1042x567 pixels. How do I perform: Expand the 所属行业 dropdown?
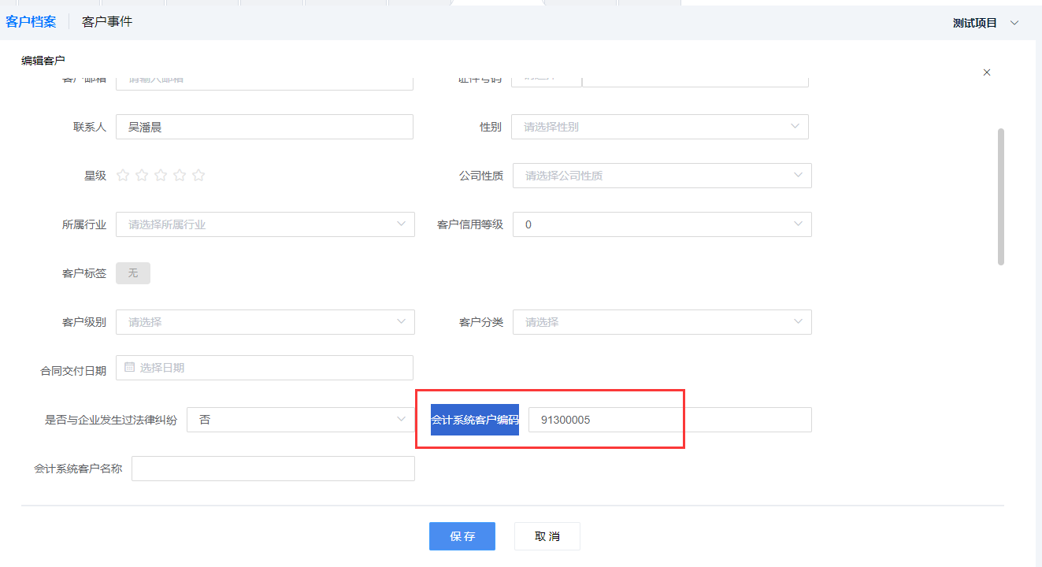click(265, 224)
